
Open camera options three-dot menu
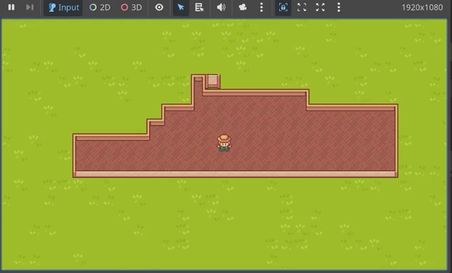click(x=262, y=7)
